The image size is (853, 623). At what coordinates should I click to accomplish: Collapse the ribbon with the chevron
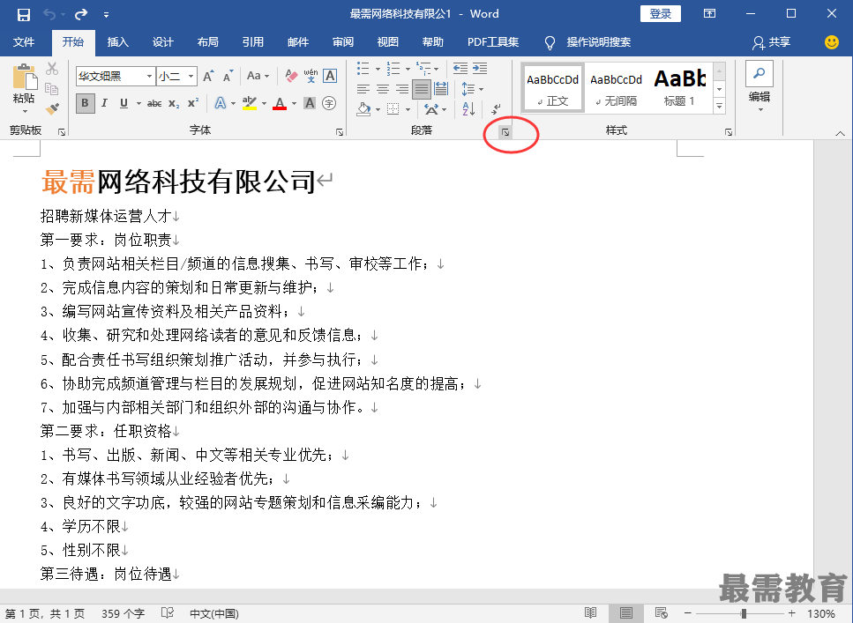tap(840, 133)
